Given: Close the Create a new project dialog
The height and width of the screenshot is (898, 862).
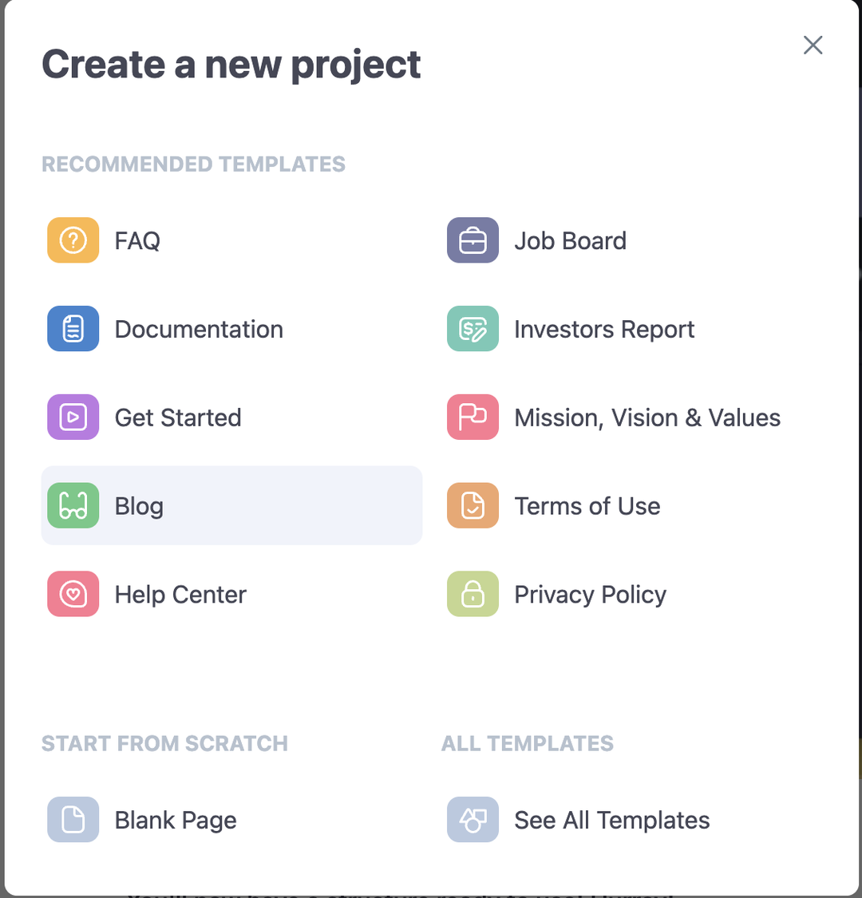Looking at the screenshot, I should (x=813, y=45).
